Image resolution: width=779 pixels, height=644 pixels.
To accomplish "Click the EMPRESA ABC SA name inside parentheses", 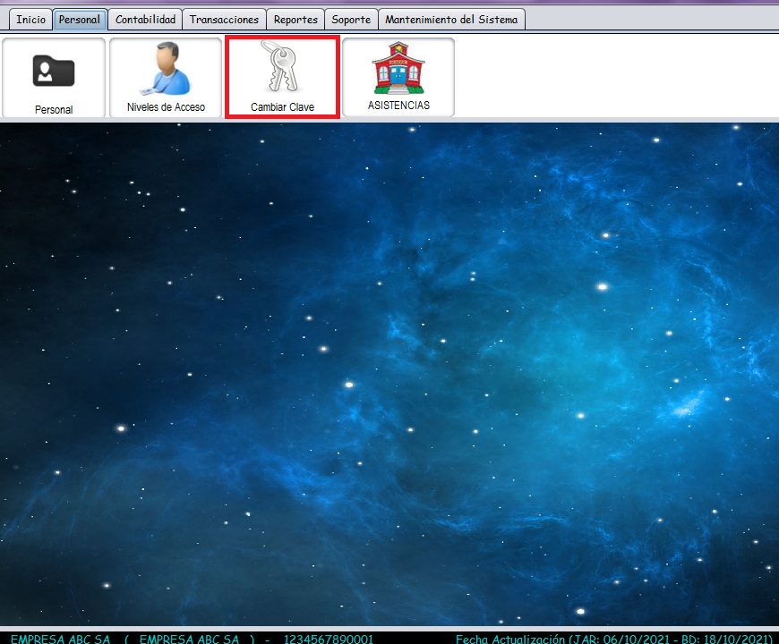I will [x=190, y=639].
